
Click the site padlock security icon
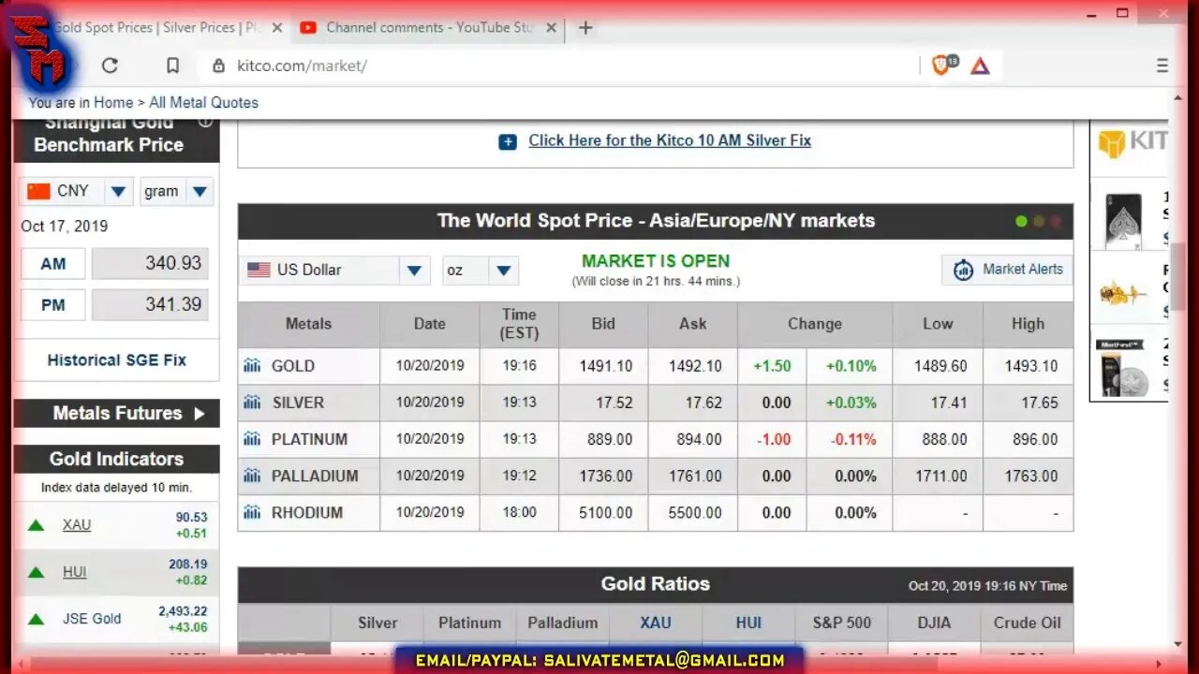coord(218,66)
